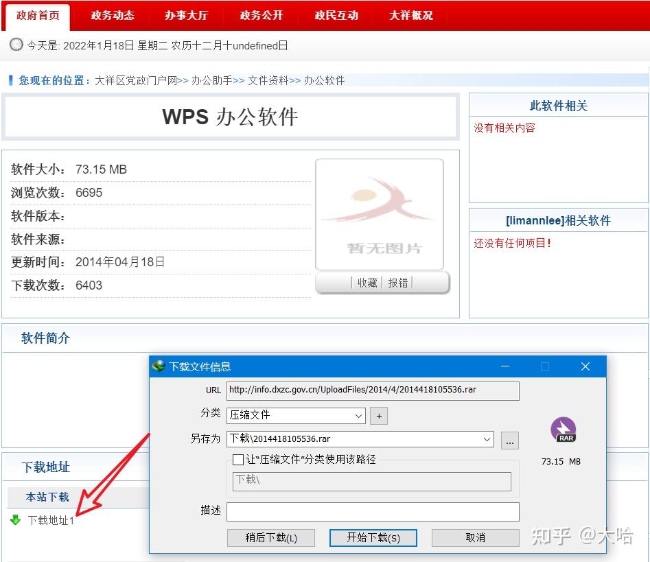Open the 办事大厅 navigation tab
650x562 pixels.
point(186,16)
